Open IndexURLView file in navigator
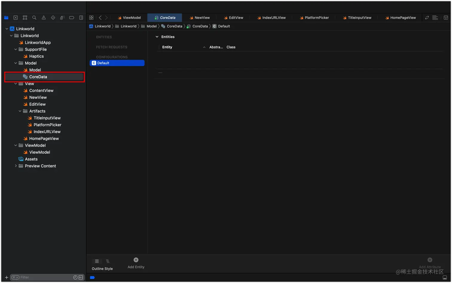The image size is (452, 283). (x=44, y=132)
